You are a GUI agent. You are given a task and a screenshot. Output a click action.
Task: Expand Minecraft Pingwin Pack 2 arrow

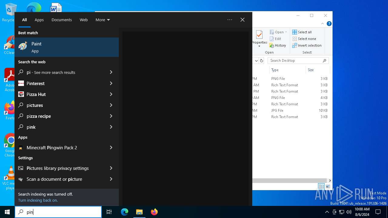[x=111, y=148]
